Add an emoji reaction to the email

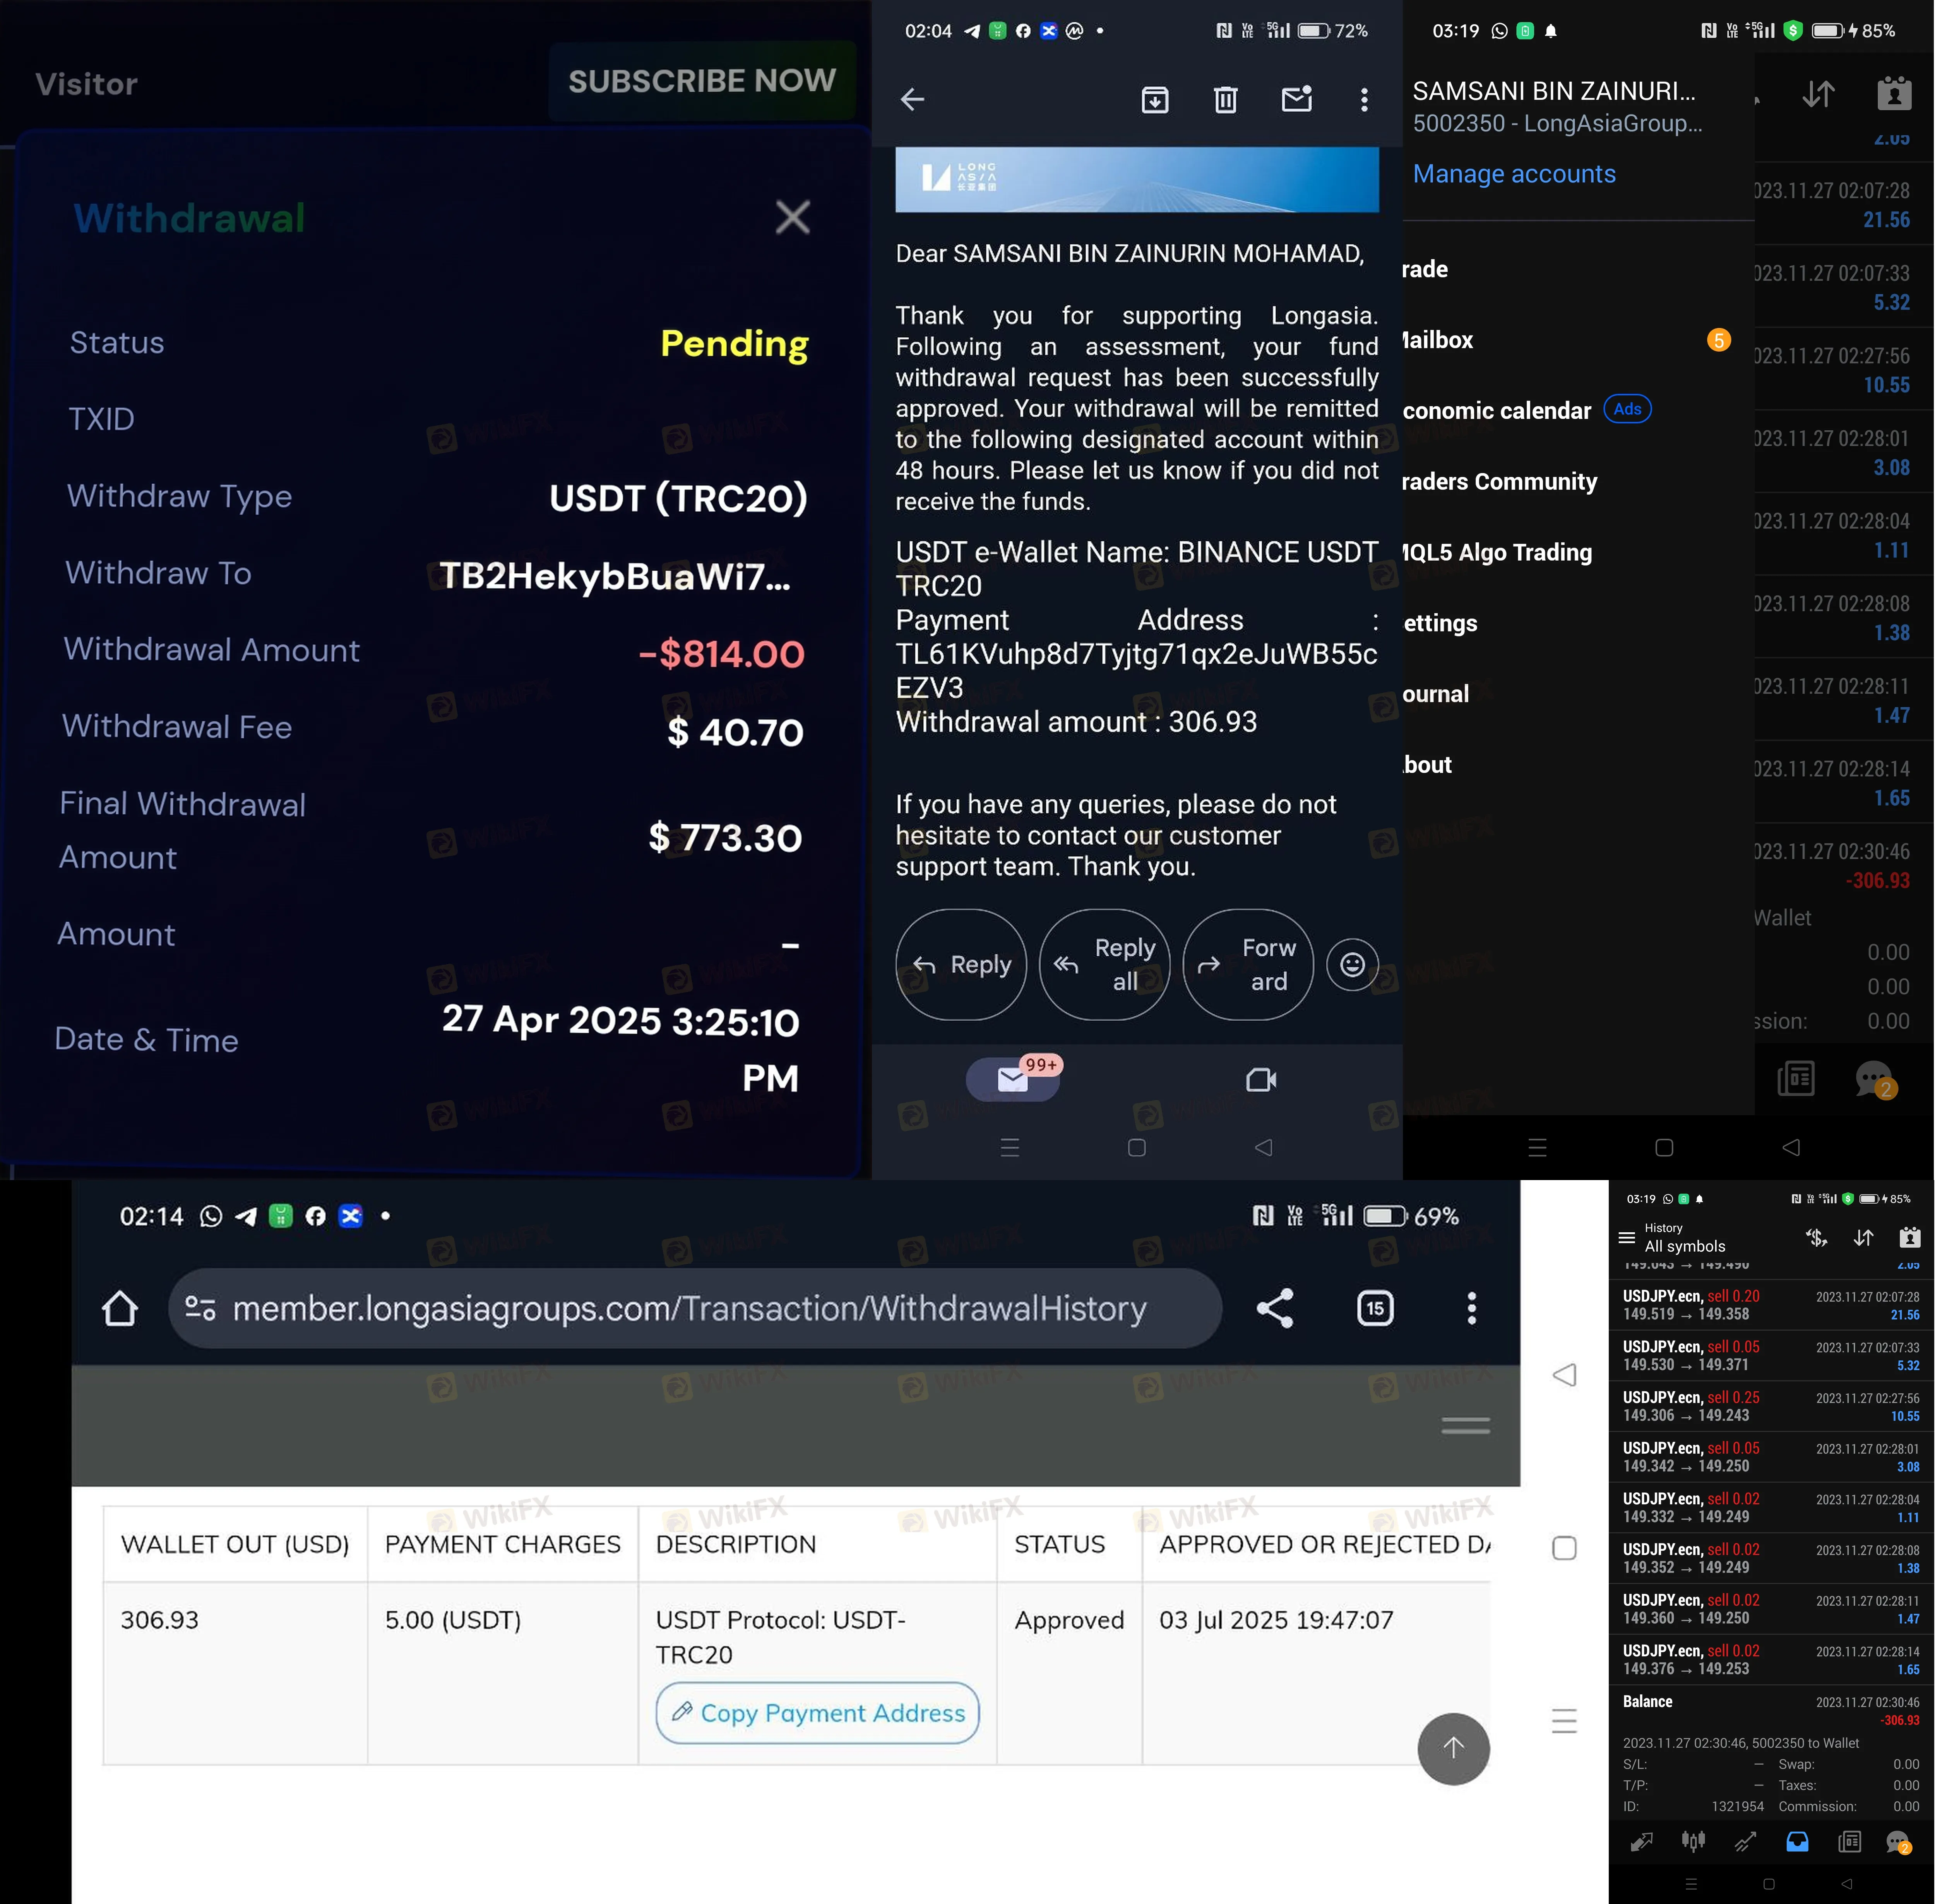[x=1352, y=964]
